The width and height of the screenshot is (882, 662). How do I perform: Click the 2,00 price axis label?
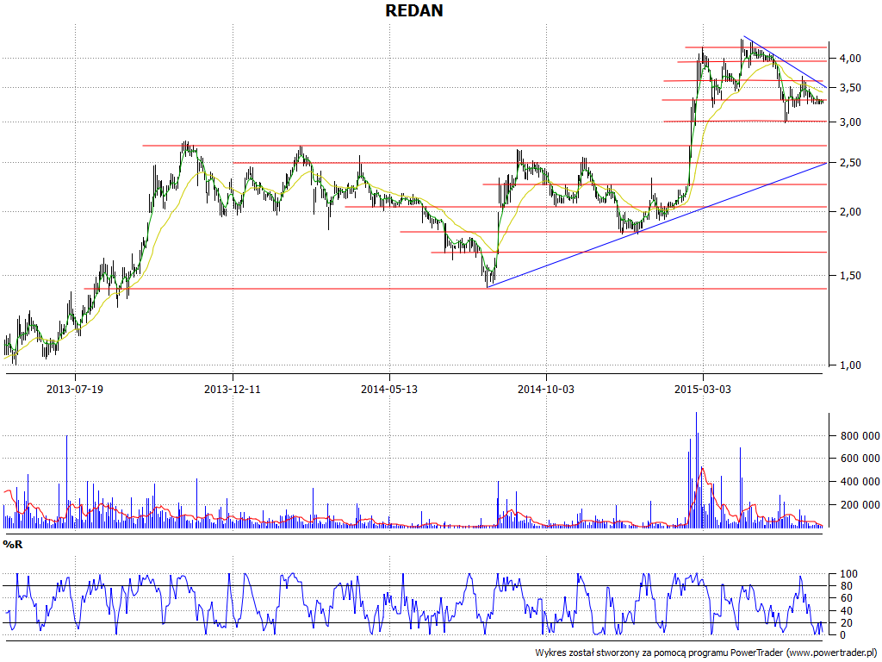coord(849,212)
